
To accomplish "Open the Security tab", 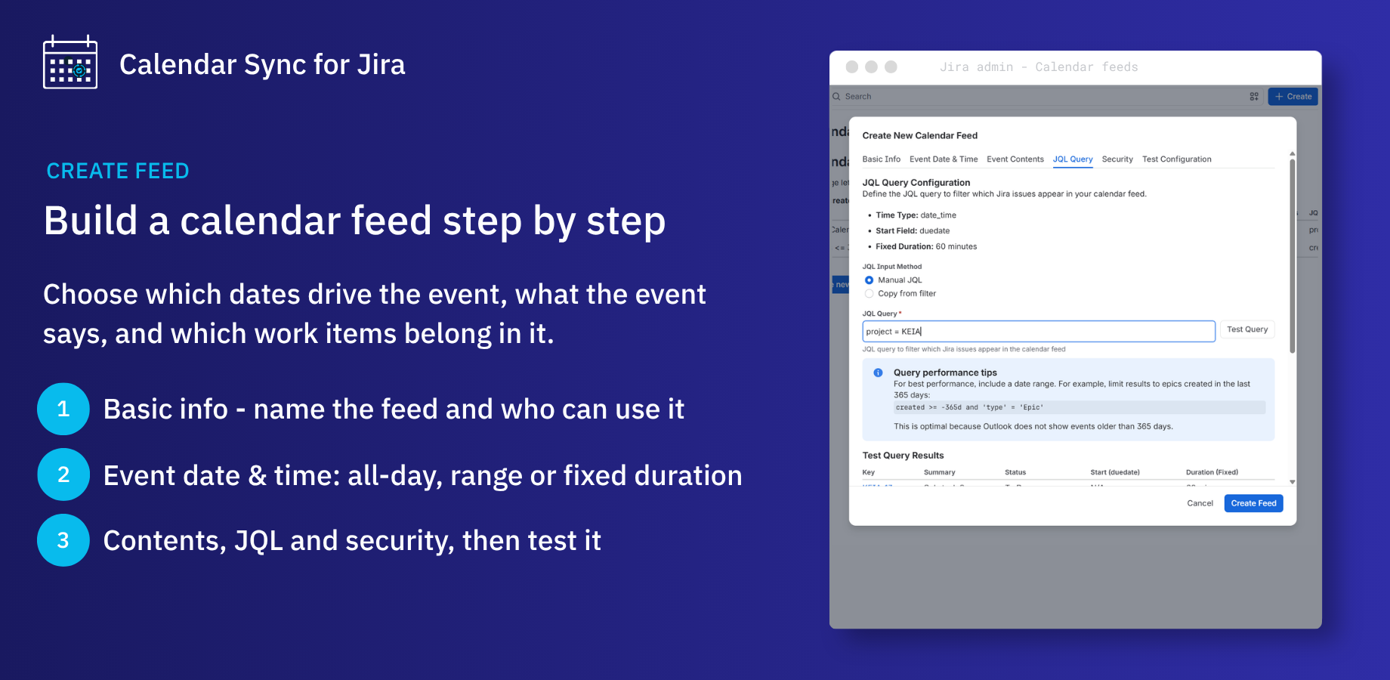I will (1117, 159).
